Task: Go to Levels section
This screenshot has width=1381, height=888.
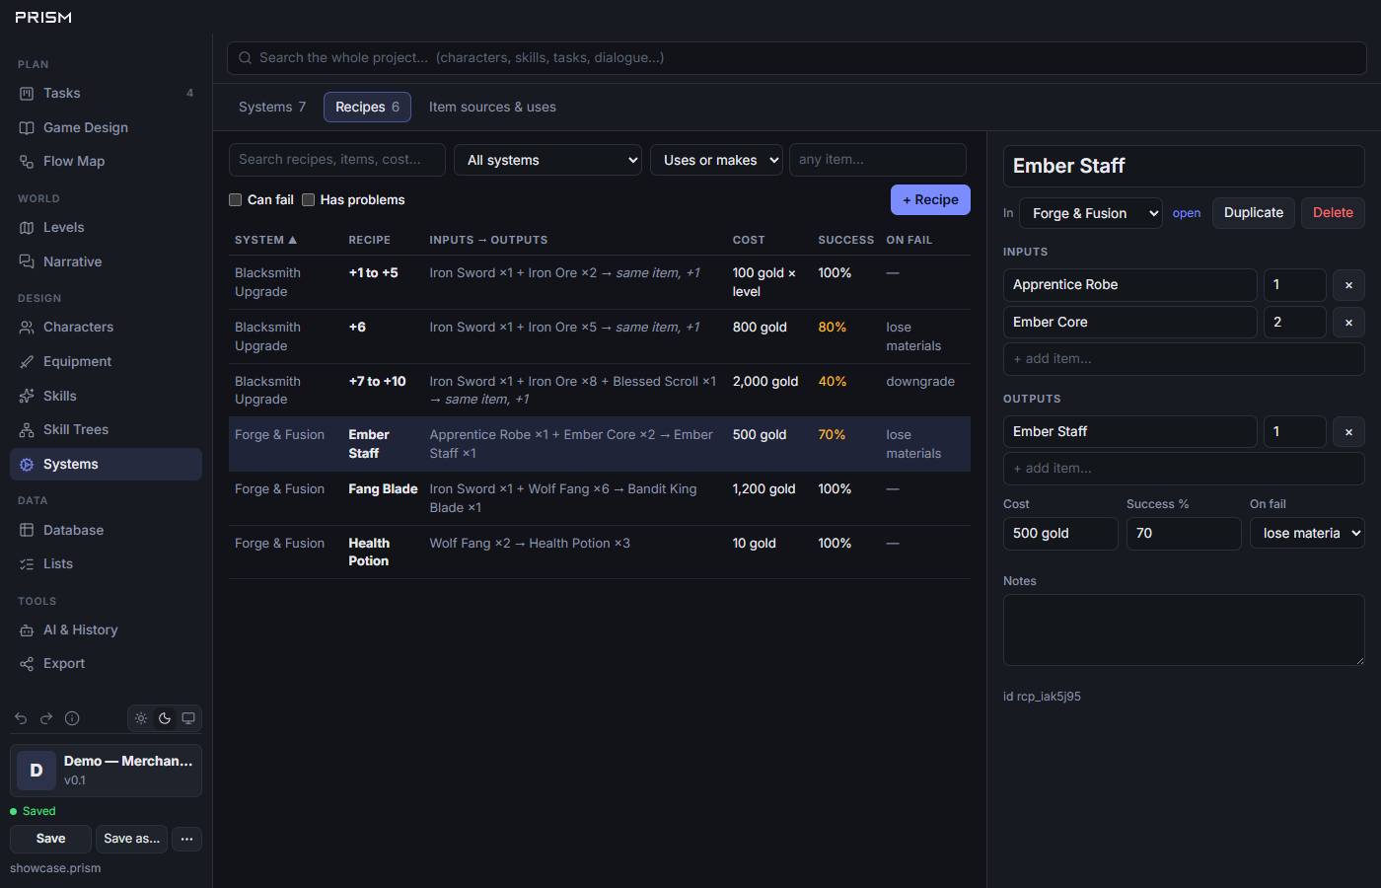Action: [106, 227]
